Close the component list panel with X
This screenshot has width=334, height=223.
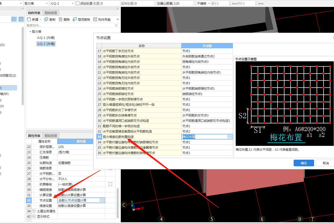point(118,9)
